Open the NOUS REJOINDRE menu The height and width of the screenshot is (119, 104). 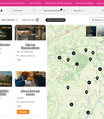(x=85, y=3)
